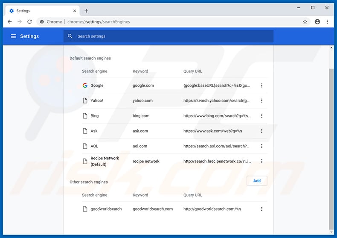Click the www.bing.com query URL
Image resolution: width=337 pixels, height=238 pixels.
(217, 116)
